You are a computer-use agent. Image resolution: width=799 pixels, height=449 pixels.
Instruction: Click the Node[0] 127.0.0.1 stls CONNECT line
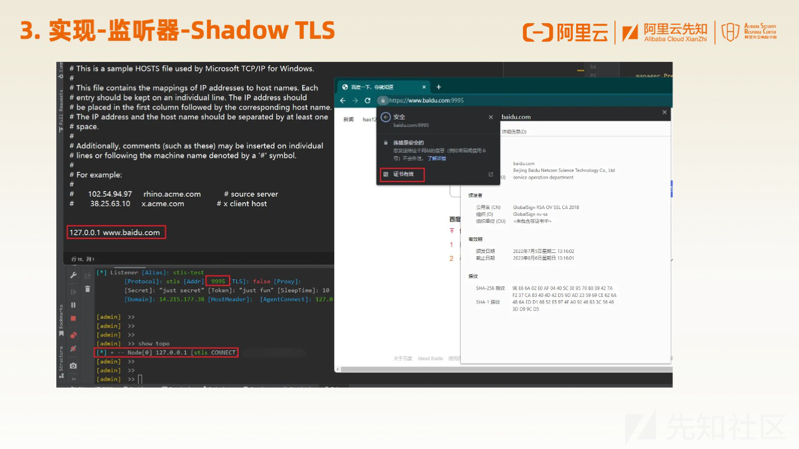pos(166,352)
